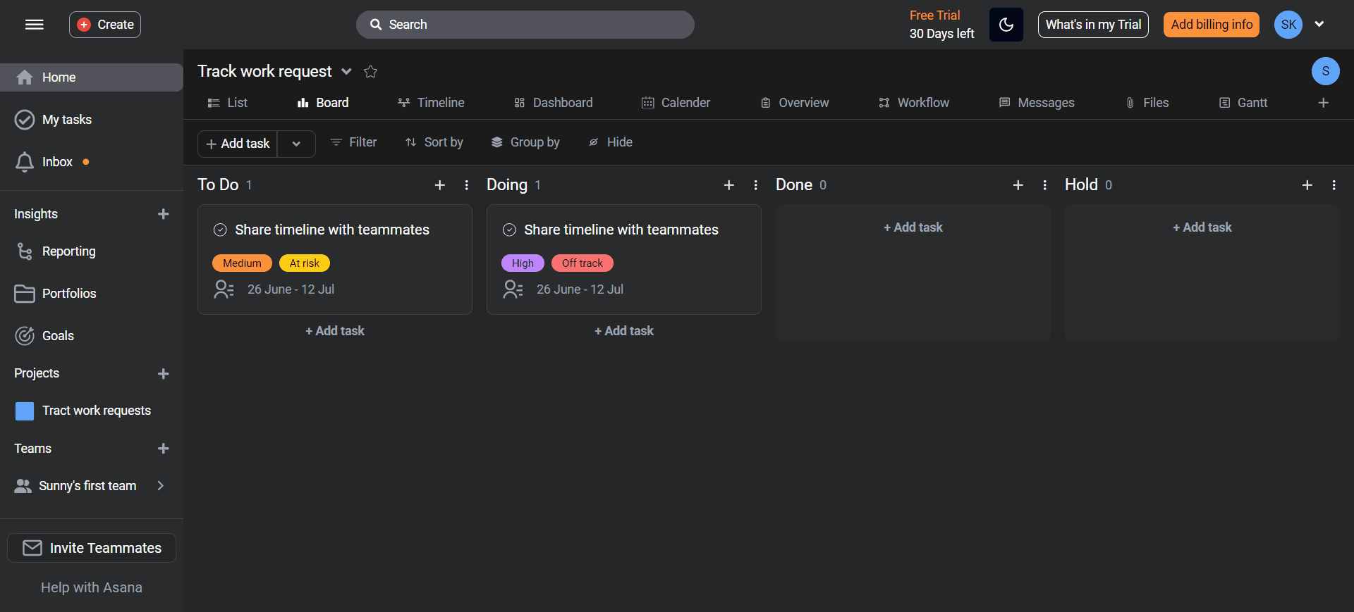Click the Off track status tag
The image size is (1354, 612).
[x=583, y=263]
